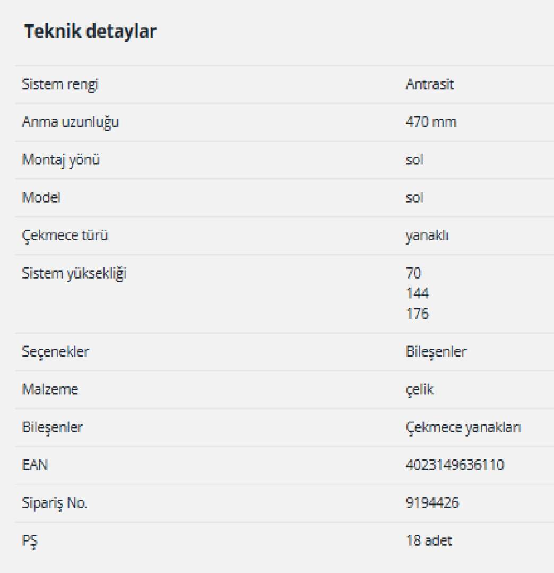Image resolution: width=554 pixels, height=573 pixels.
Task: Select the system height value 70
Action: 413,273
